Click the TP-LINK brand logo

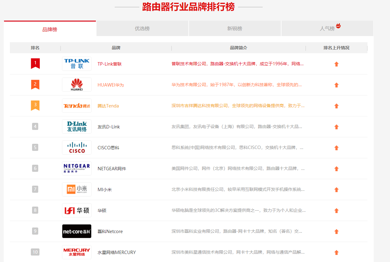tap(76, 64)
